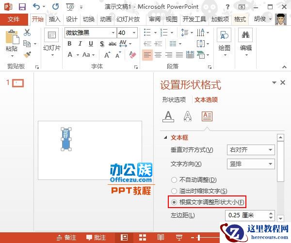Switch to the 设计 ribbon tab
This screenshot has width=291, height=243.
[x=72, y=19]
